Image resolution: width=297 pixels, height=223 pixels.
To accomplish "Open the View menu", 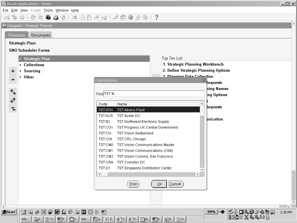I will 24,10.
